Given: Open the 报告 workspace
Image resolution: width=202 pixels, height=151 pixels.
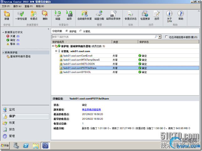Looking at the screenshot, I should (x=25, y=129).
